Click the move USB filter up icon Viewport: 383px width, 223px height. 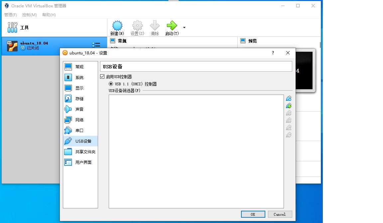tap(289, 128)
